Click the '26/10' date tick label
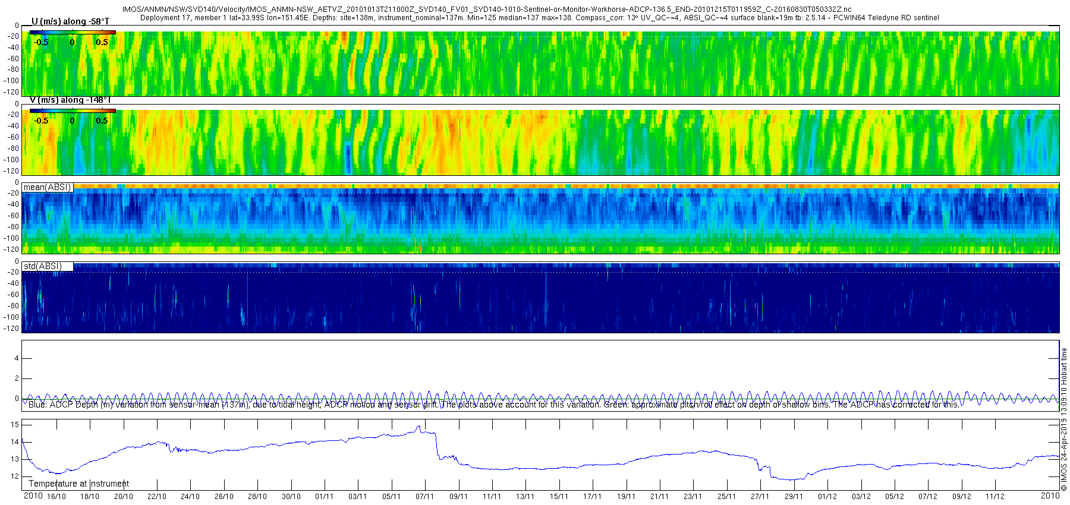Screen dimensions: 1070x505 coord(224,497)
